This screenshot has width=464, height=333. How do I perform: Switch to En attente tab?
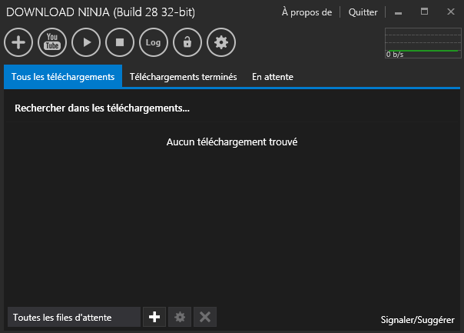click(x=273, y=77)
